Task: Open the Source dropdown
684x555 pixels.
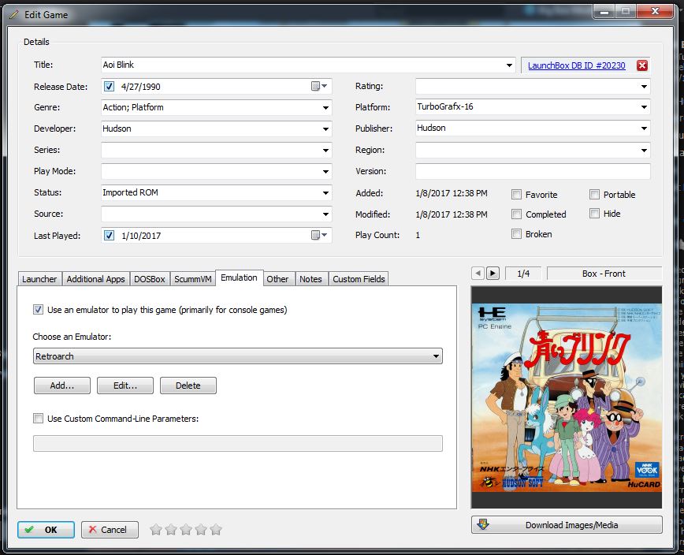Action: pyautogui.click(x=325, y=214)
